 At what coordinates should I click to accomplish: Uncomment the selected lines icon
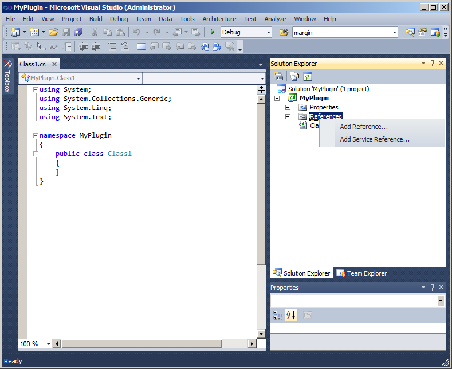click(x=124, y=46)
